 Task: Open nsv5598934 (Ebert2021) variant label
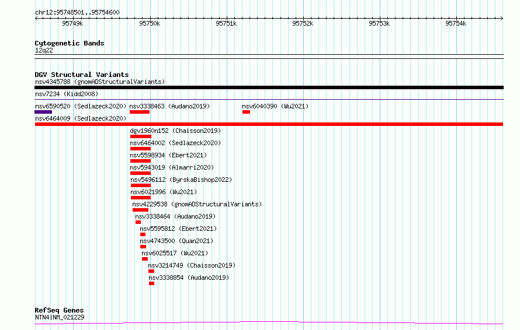point(168,155)
